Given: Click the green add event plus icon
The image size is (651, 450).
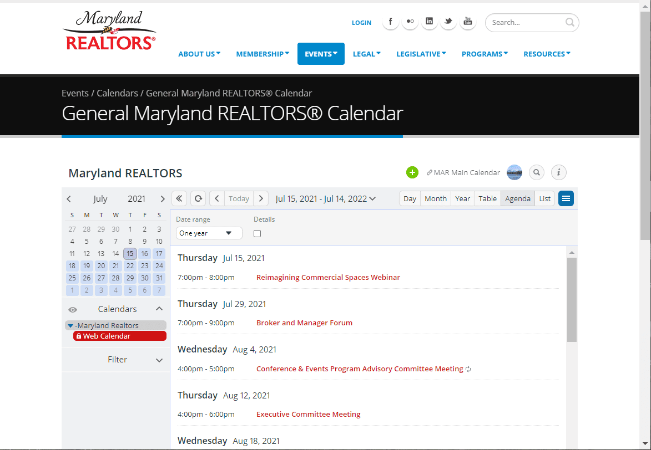Looking at the screenshot, I should pos(412,172).
